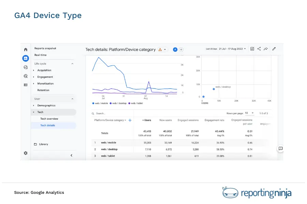Click the scatter point near the origin
307x204 pixels.
203,97
